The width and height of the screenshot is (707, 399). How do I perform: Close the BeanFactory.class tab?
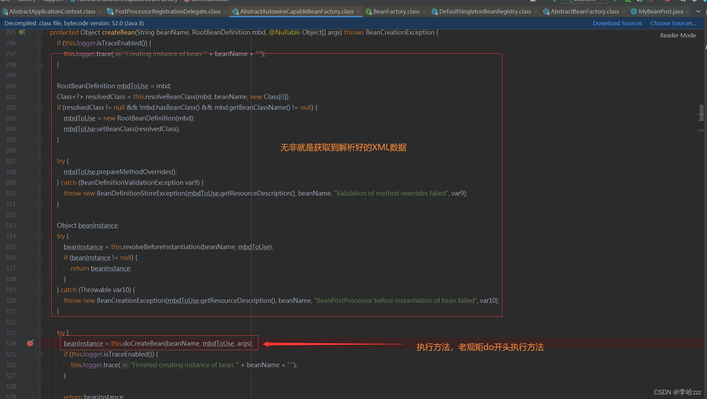pos(424,11)
